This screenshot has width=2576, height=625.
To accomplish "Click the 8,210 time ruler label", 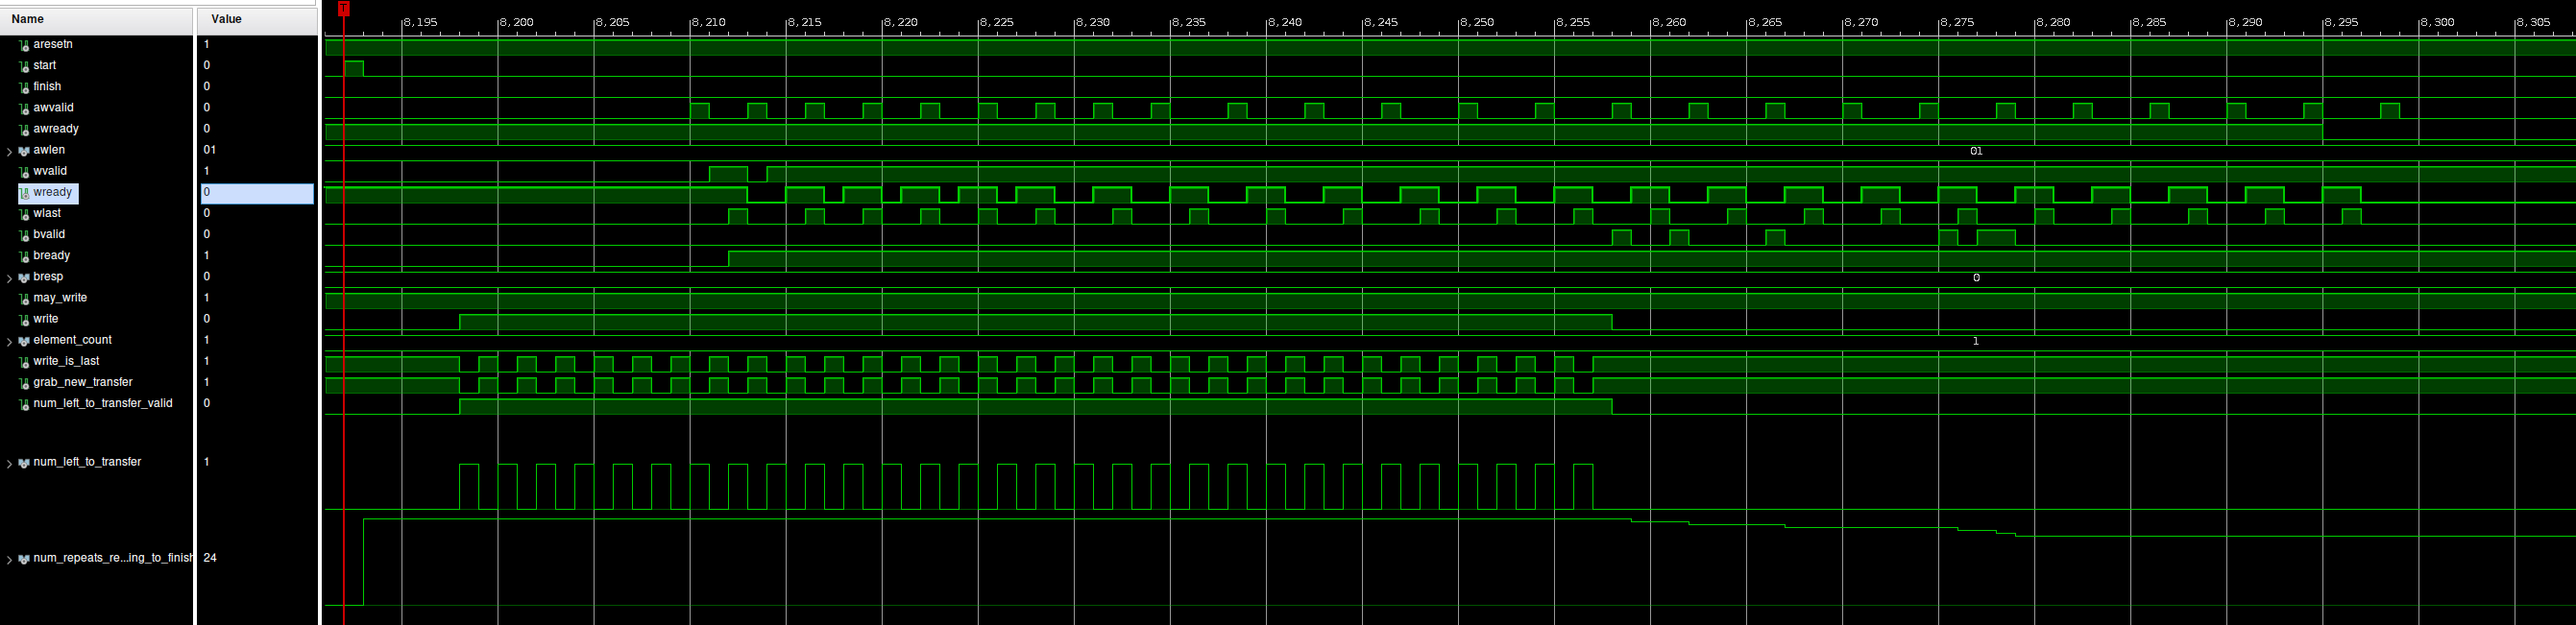I will click(x=708, y=22).
